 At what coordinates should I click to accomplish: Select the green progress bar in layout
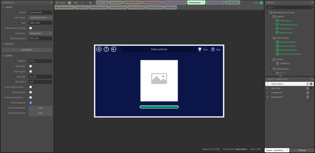(159, 107)
